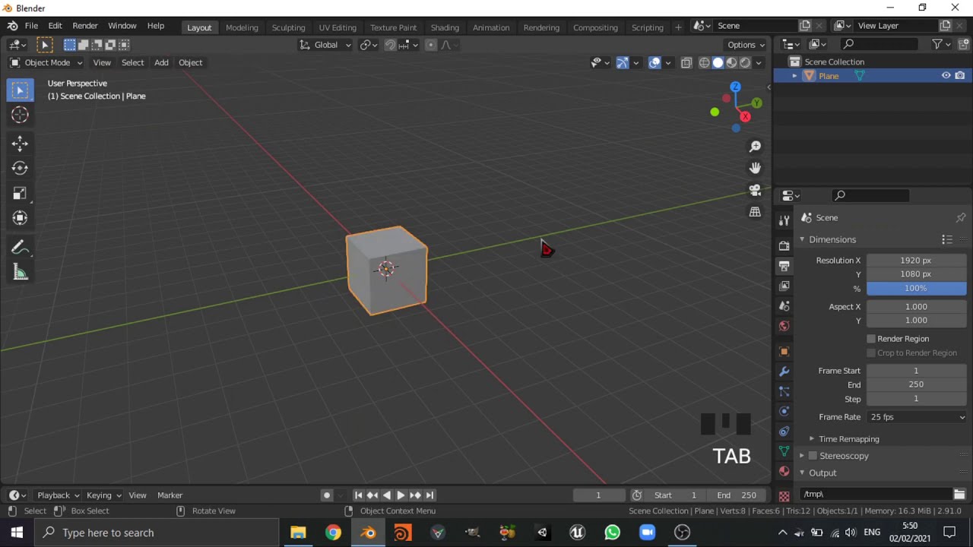Open the Material properties tab
Image resolution: width=973 pixels, height=547 pixels.
pyautogui.click(x=784, y=471)
